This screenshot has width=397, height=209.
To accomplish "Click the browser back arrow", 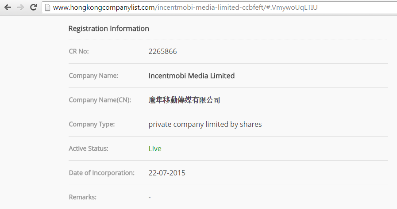I will [x=8, y=8].
